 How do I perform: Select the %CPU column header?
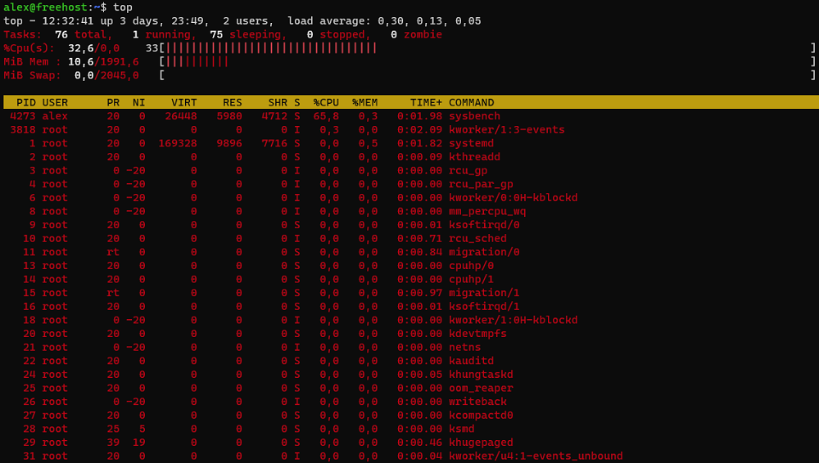tap(326, 102)
